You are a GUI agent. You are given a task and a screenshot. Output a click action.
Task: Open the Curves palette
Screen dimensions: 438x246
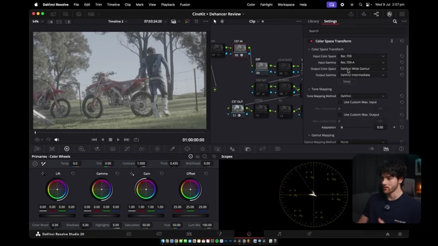[127, 149]
